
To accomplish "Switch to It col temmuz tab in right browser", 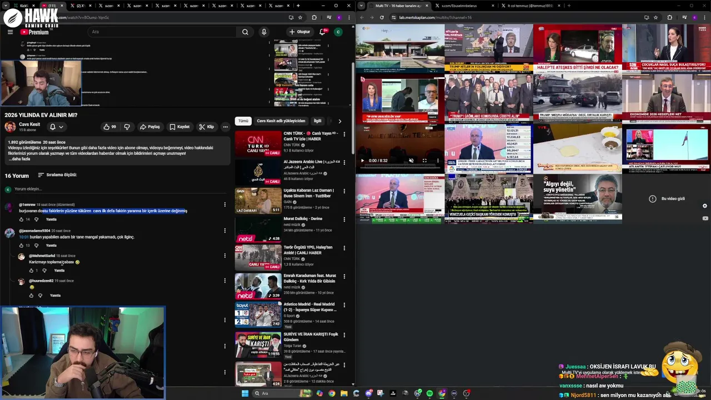I will (x=532, y=6).
